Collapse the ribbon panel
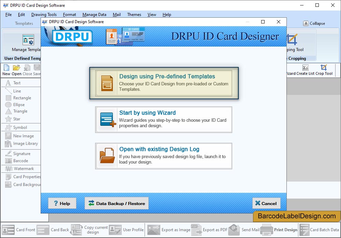Image resolution: width=341 pixels, height=238 pixels. click(x=314, y=23)
